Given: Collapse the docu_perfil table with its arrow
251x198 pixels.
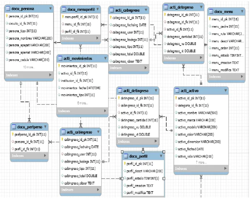Looking at the screenshot, I should [161, 156].
